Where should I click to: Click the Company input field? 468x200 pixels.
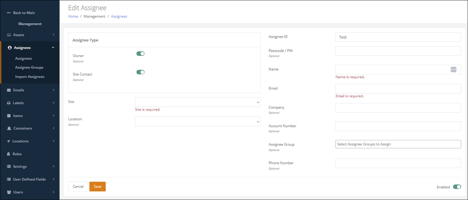[x=398, y=108]
